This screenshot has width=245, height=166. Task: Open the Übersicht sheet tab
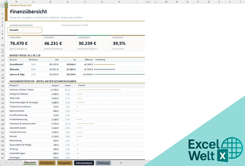(x=30, y=163)
